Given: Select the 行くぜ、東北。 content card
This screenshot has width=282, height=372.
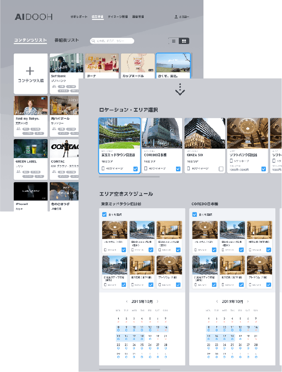Looking at the screenshot, I should [173, 66].
